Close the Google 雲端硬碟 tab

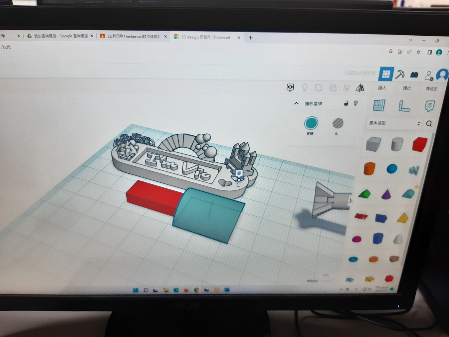click(91, 36)
